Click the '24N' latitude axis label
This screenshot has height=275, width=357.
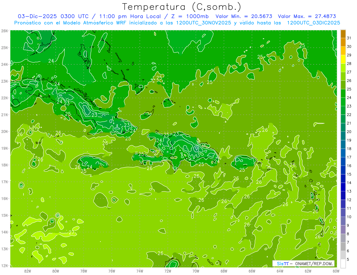pyautogui.click(x=4, y=64)
